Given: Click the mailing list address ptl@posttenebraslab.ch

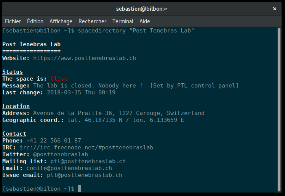Looking at the screenshot, I should pyautogui.click(x=88, y=161).
